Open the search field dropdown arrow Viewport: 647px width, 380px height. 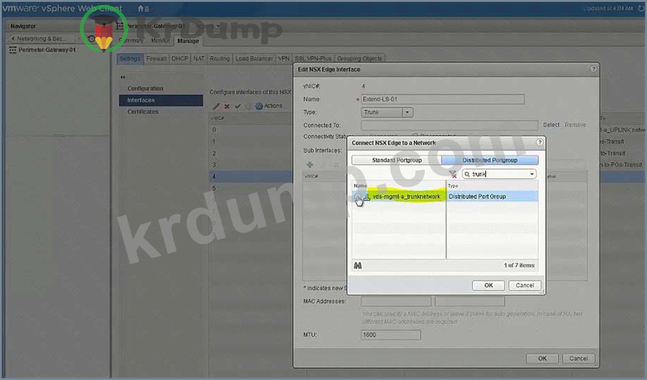532,174
